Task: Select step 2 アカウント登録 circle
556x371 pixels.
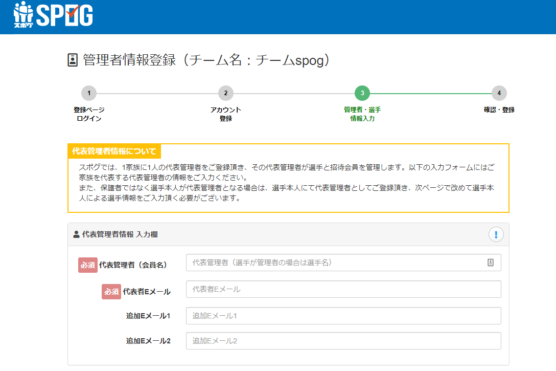Action: pos(225,94)
